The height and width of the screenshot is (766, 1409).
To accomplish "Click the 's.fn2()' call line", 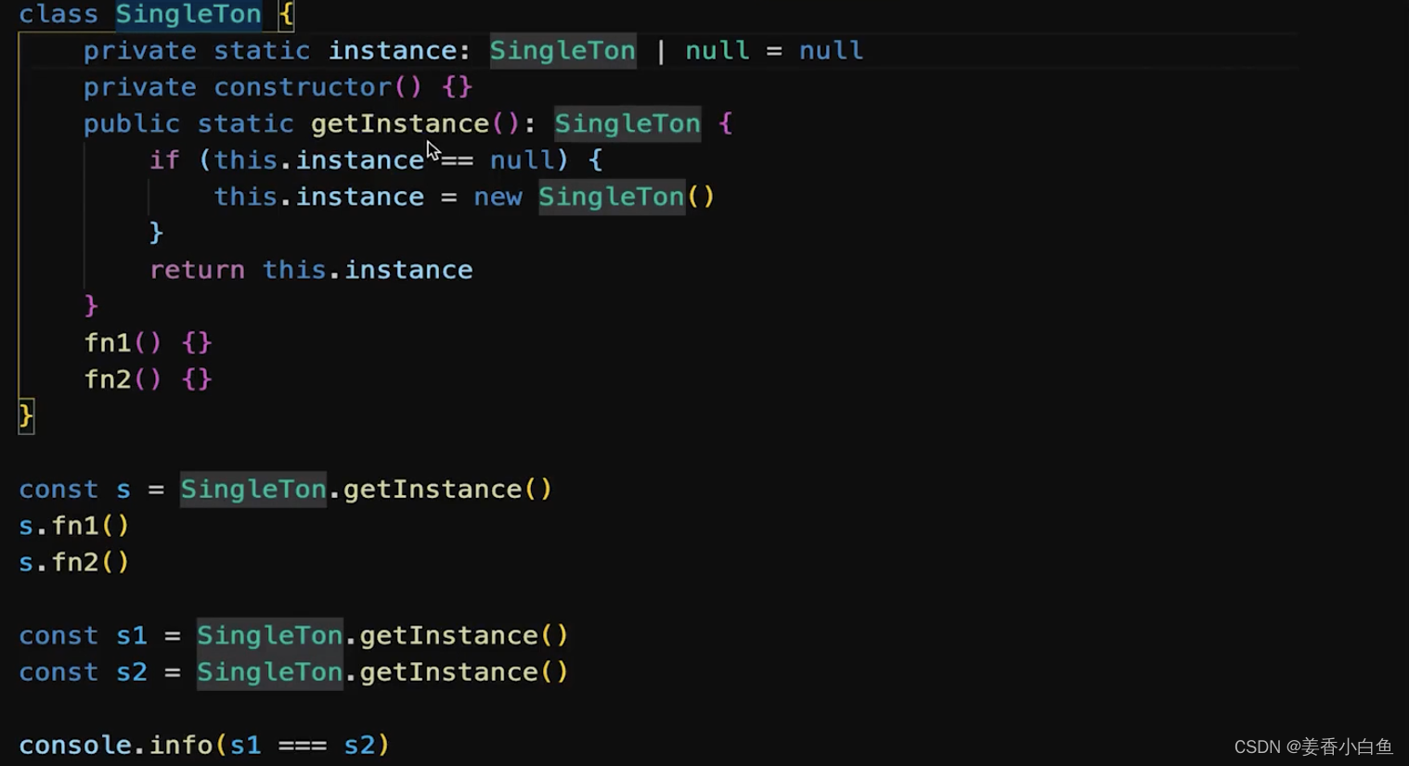I will coord(74,562).
